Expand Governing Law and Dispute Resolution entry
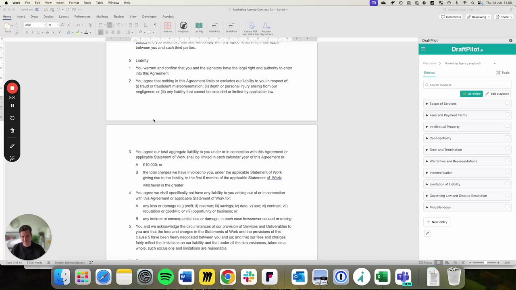 pos(427,196)
